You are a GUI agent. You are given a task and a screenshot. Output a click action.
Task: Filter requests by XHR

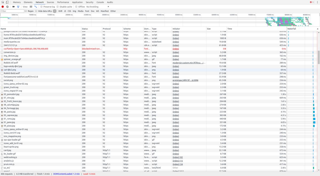[60, 11]
